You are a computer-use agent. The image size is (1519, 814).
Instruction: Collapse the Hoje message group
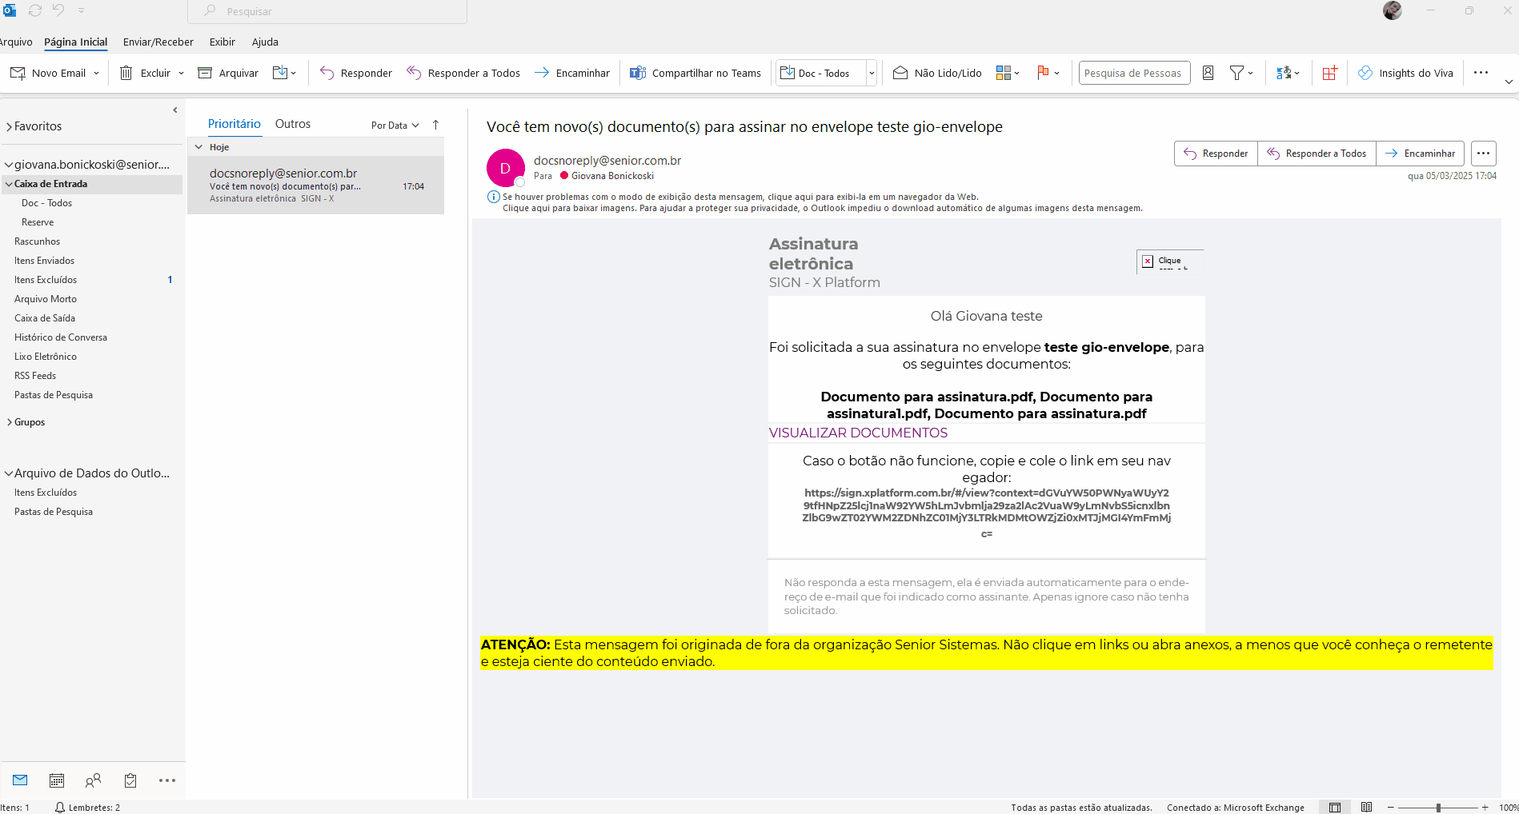tap(199, 147)
